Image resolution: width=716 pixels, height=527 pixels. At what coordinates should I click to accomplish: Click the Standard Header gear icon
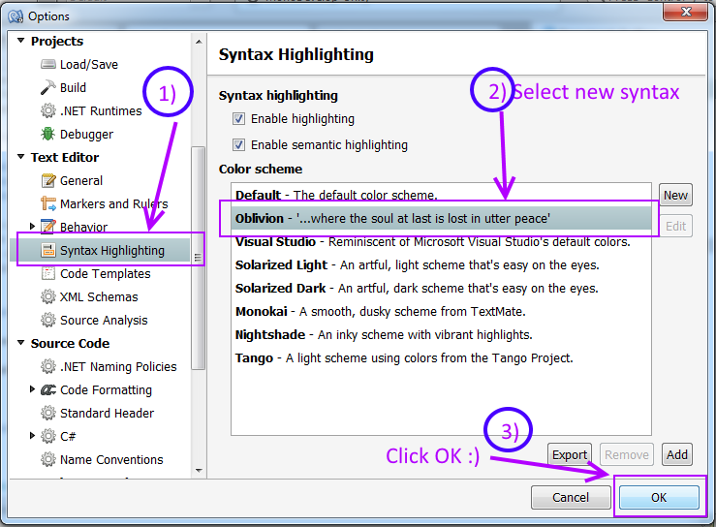pos(47,414)
